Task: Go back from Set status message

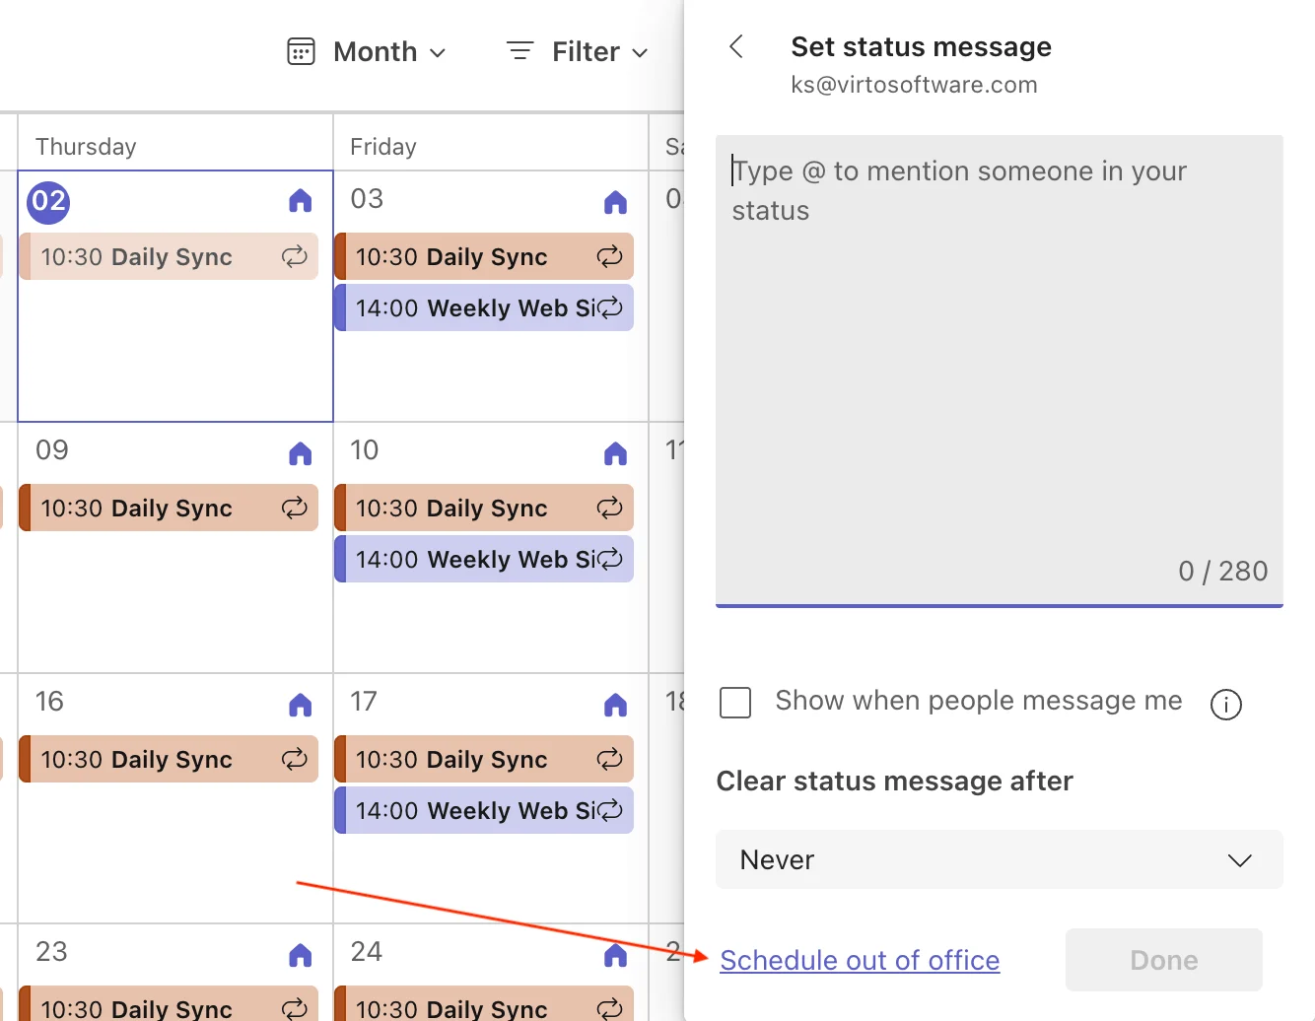Action: [736, 46]
